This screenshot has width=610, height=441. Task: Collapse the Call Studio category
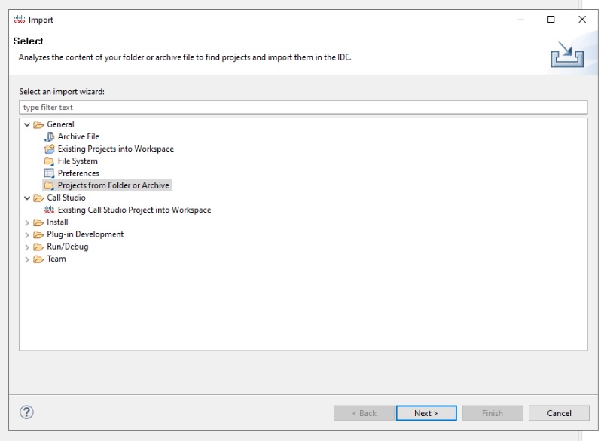tap(28, 198)
